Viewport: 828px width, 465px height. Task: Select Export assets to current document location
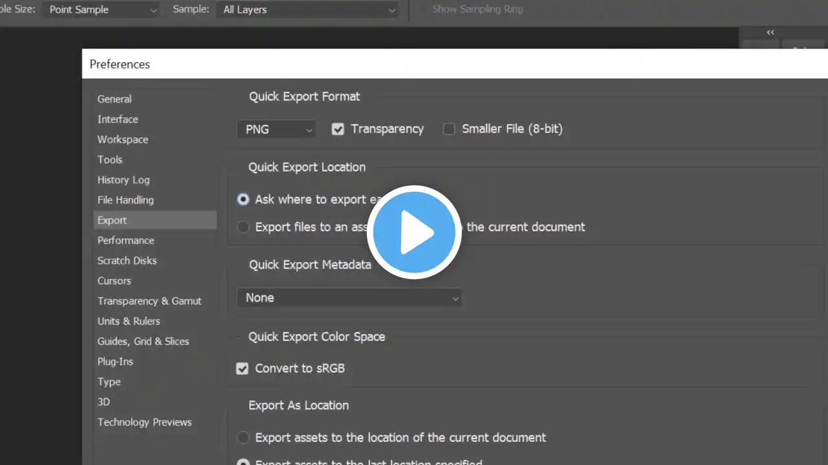pyautogui.click(x=243, y=438)
